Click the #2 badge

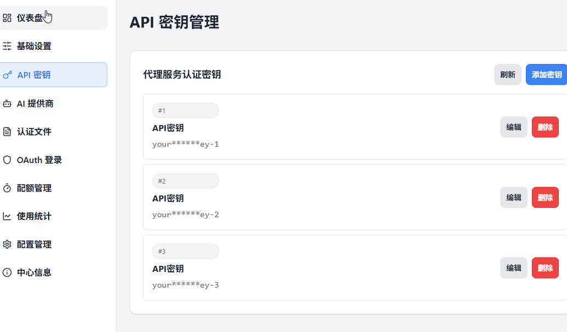pyautogui.click(x=186, y=181)
